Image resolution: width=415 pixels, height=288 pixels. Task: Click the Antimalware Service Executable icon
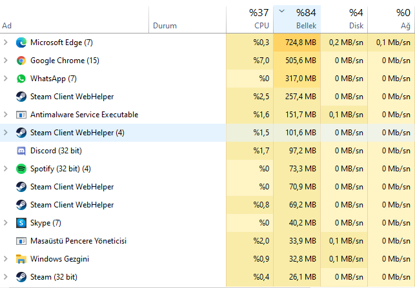(x=21, y=115)
